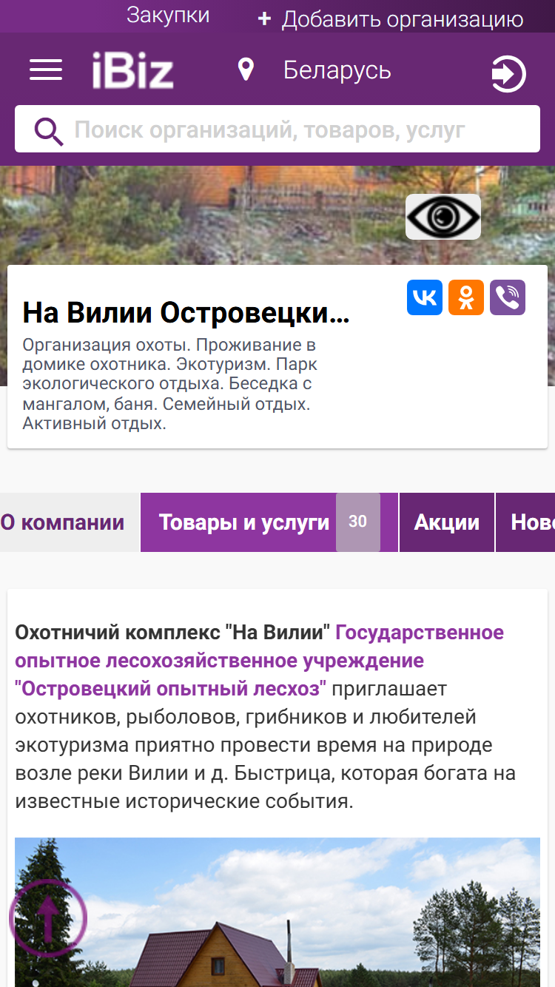Tap the 30 items count badge
The image size is (555, 987).
(358, 522)
